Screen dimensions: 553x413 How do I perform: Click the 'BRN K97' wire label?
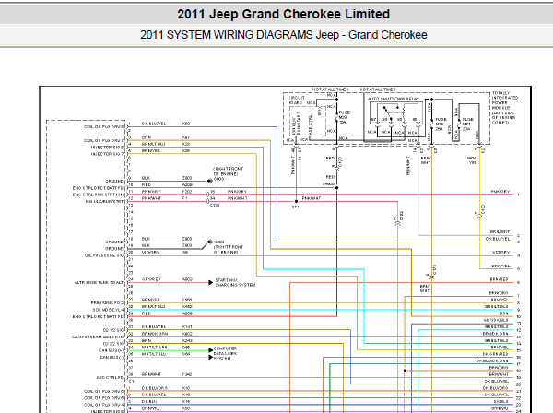point(166,137)
